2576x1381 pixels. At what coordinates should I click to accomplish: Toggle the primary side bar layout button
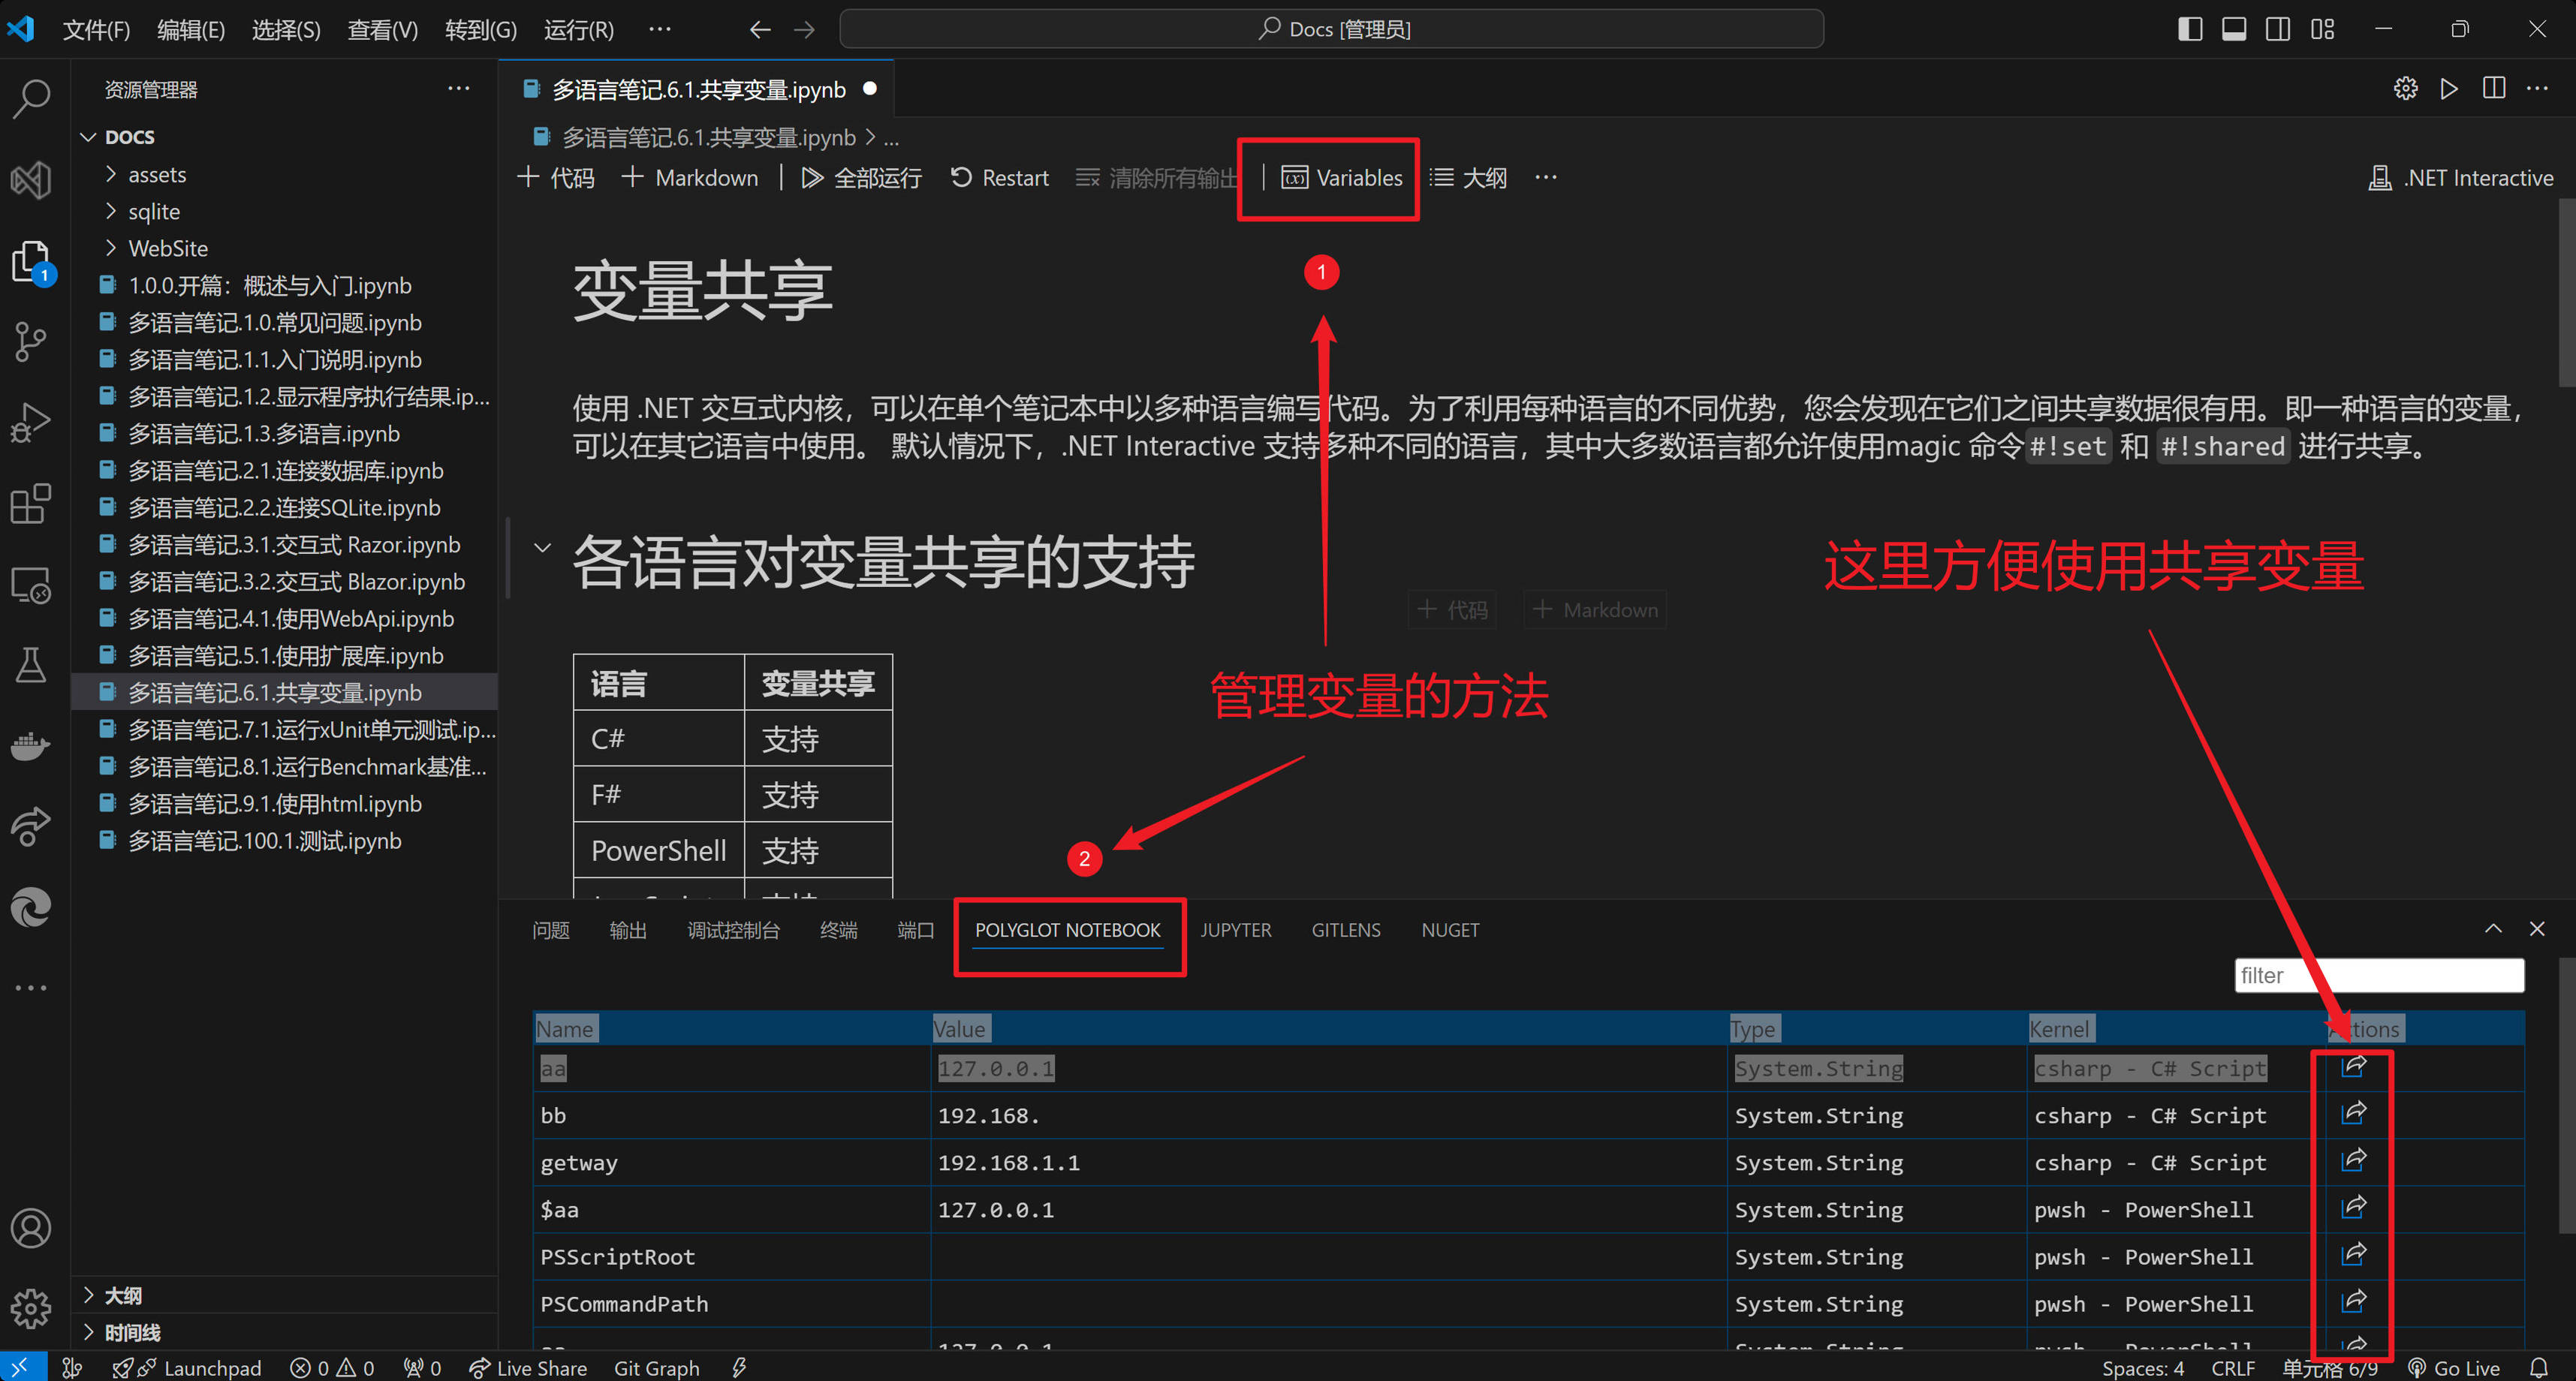coord(2189,29)
